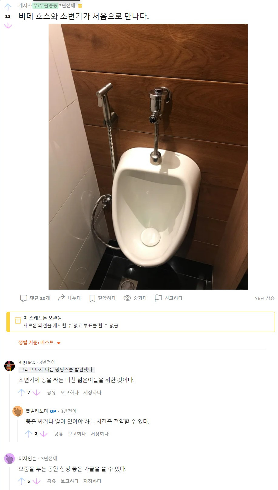Downvote the bidet hose post
The width and height of the screenshot is (278, 490).
(8, 26)
